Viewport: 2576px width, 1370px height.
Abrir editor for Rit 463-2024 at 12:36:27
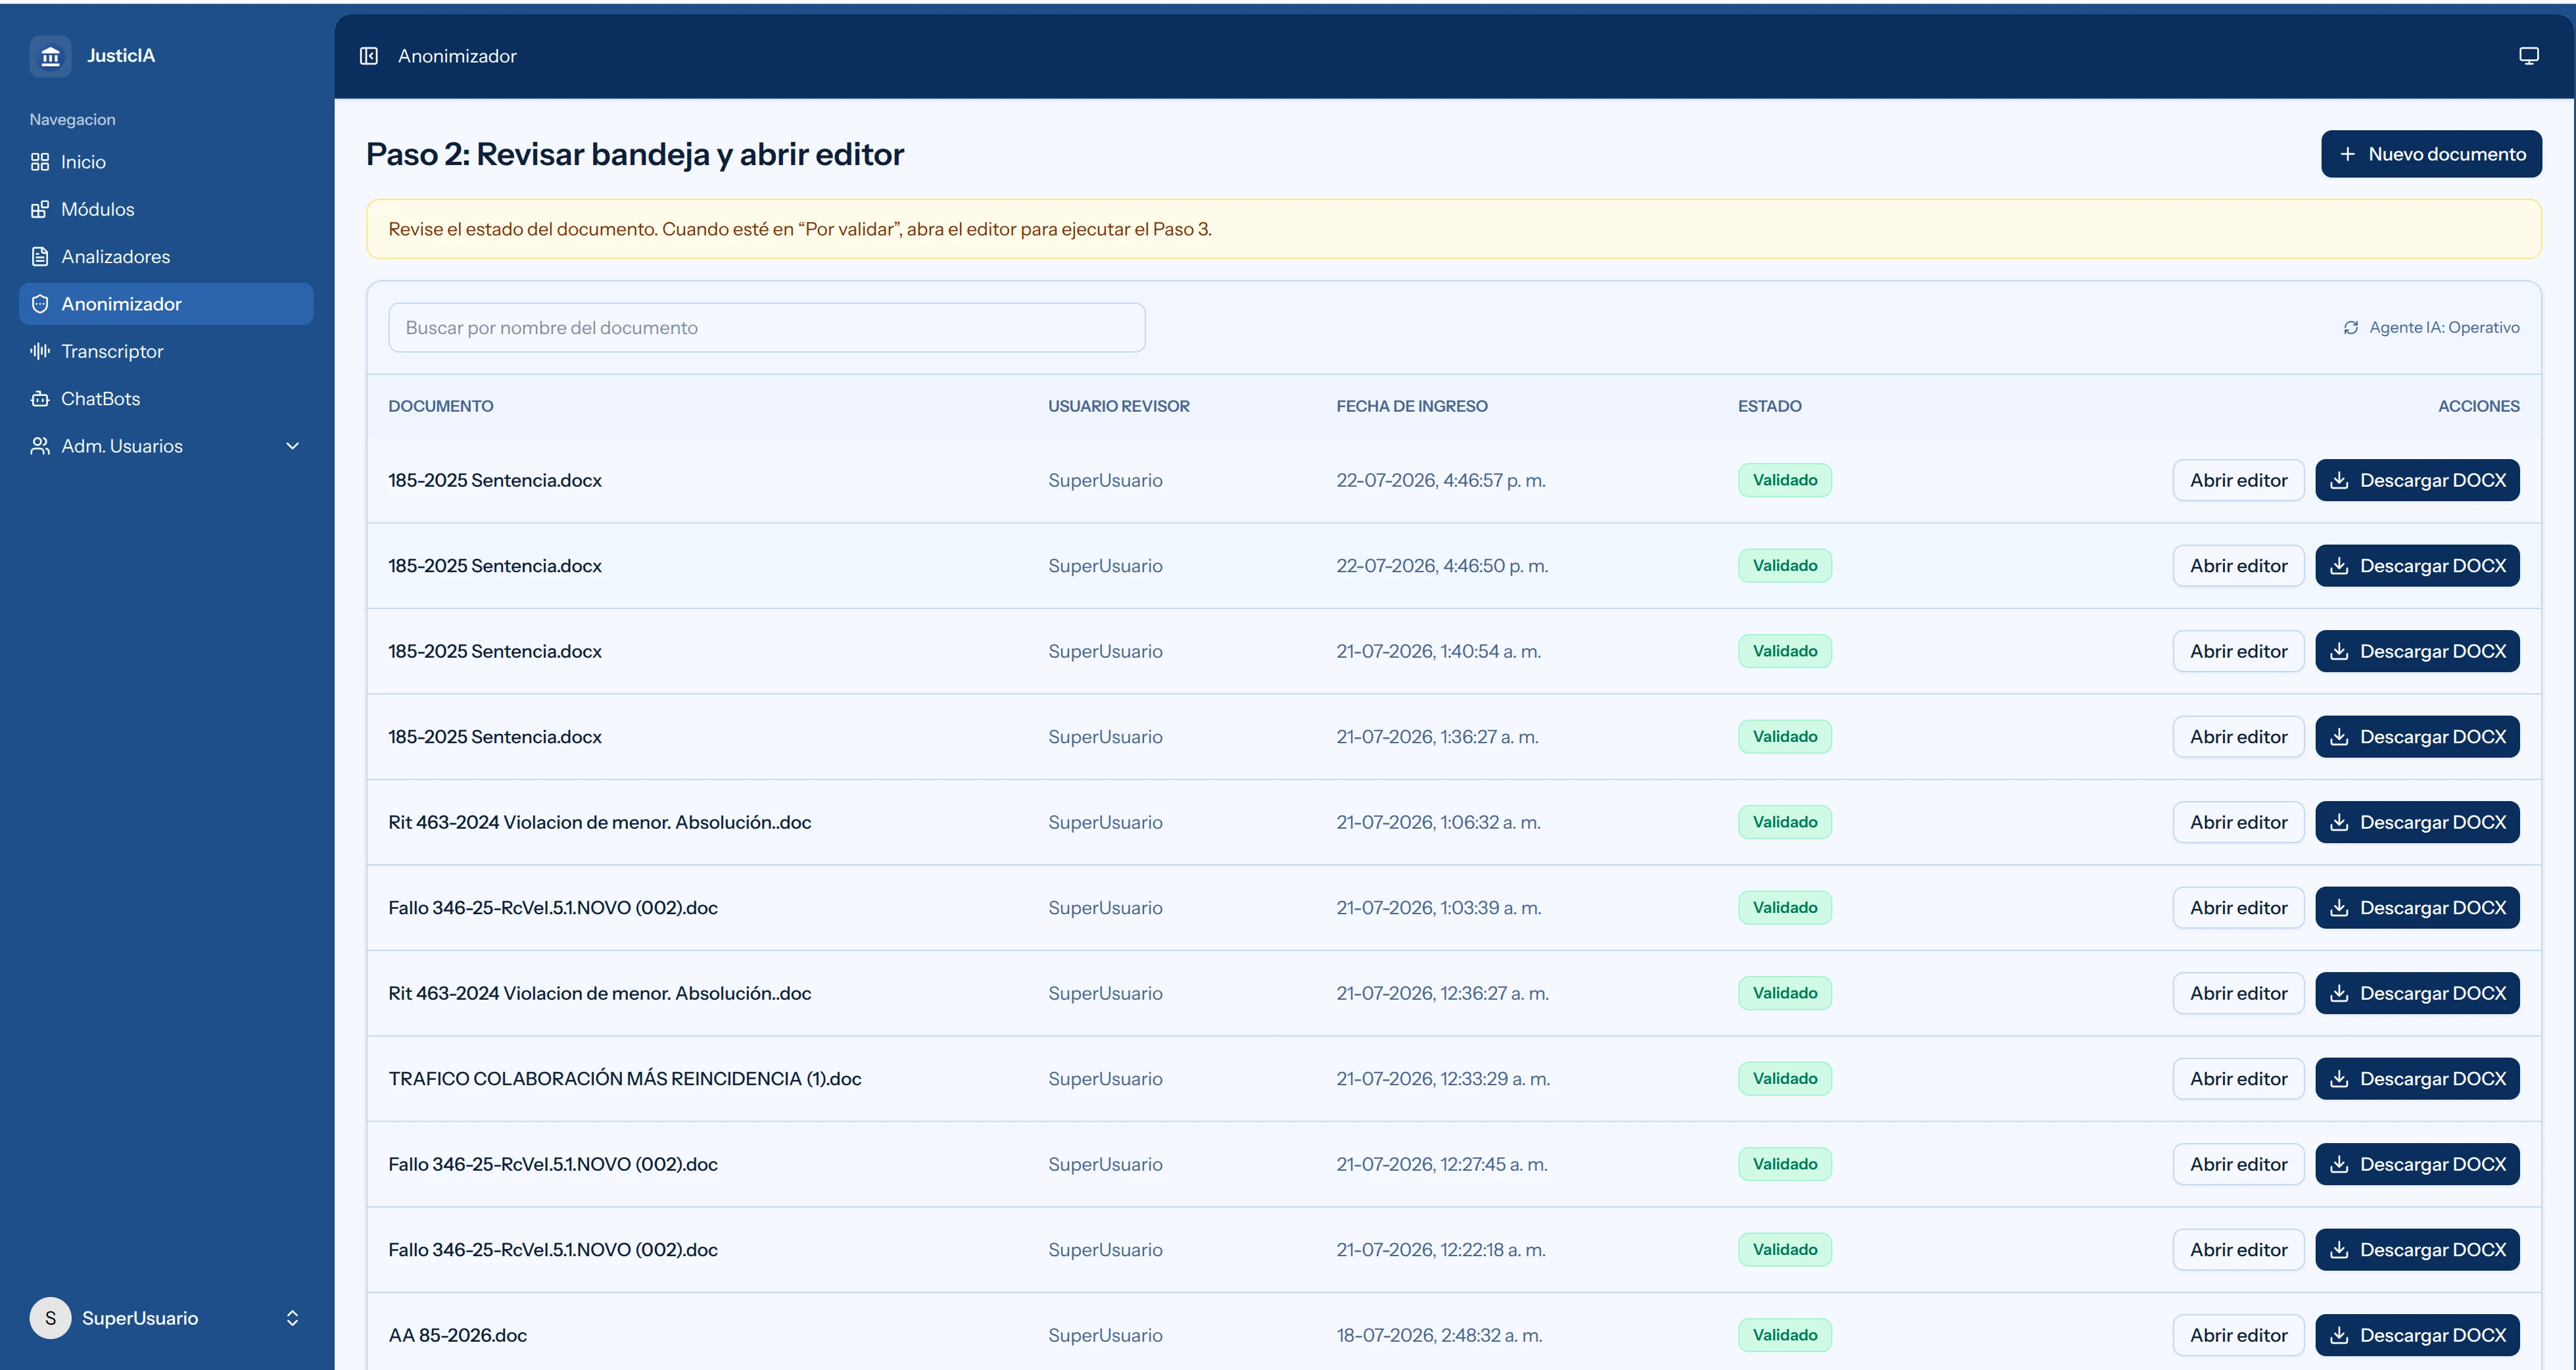2238,993
